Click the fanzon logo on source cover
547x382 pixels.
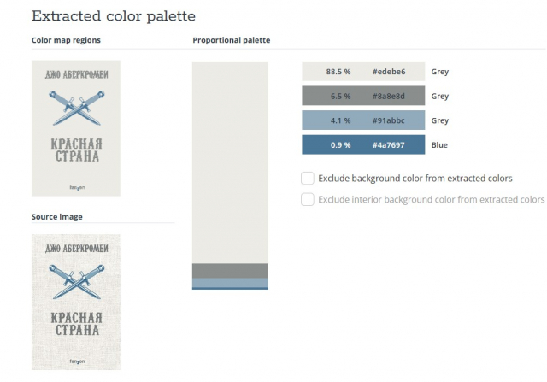point(77,361)
